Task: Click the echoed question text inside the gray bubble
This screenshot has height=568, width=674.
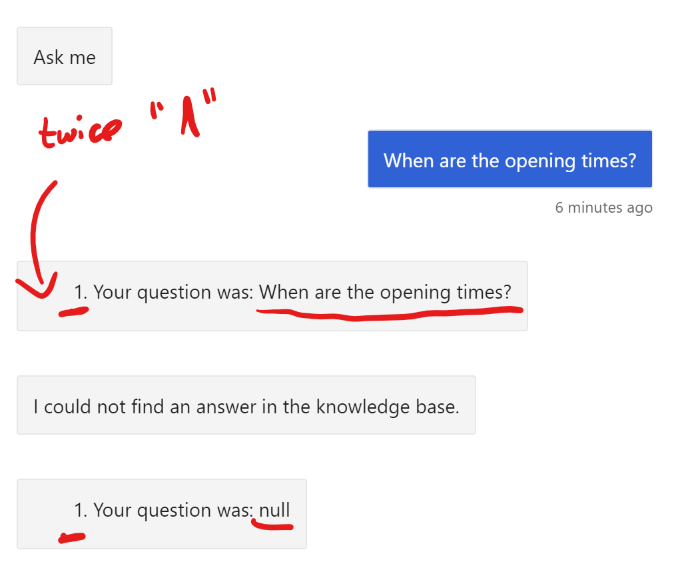Action: pyautogui.click(x=385, y=293)
